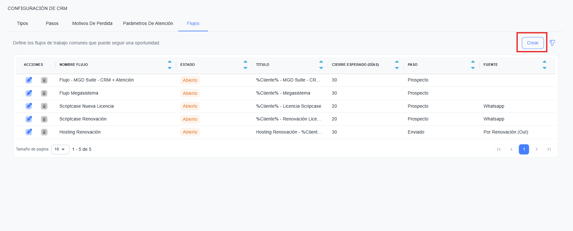
Task: Click the 1 - 5 de 5 record count
Action: coord(82,149)
